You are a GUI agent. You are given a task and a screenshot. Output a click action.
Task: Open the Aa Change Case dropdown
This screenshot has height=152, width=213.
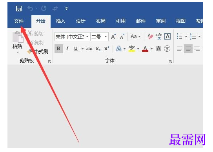coord(135,36)
